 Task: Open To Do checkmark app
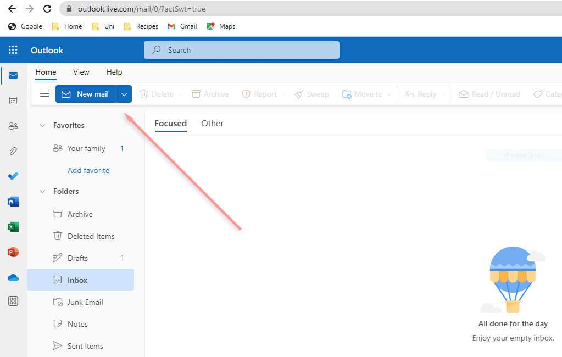coord(13,176)
